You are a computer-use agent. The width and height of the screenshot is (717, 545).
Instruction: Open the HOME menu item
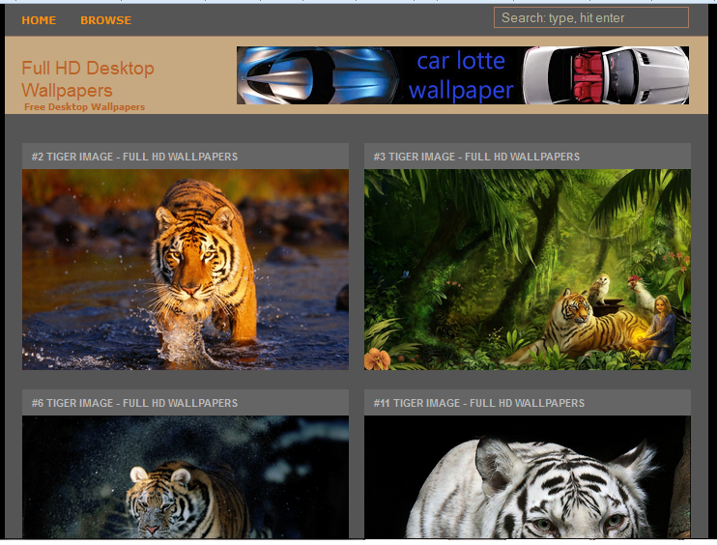point(39,20)
